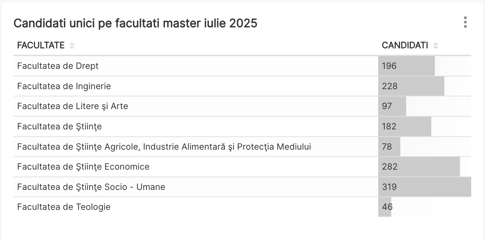Screen dimensions: 485x241
Task: Click the 97 candidates bar cell
Action: coord(425,106)
